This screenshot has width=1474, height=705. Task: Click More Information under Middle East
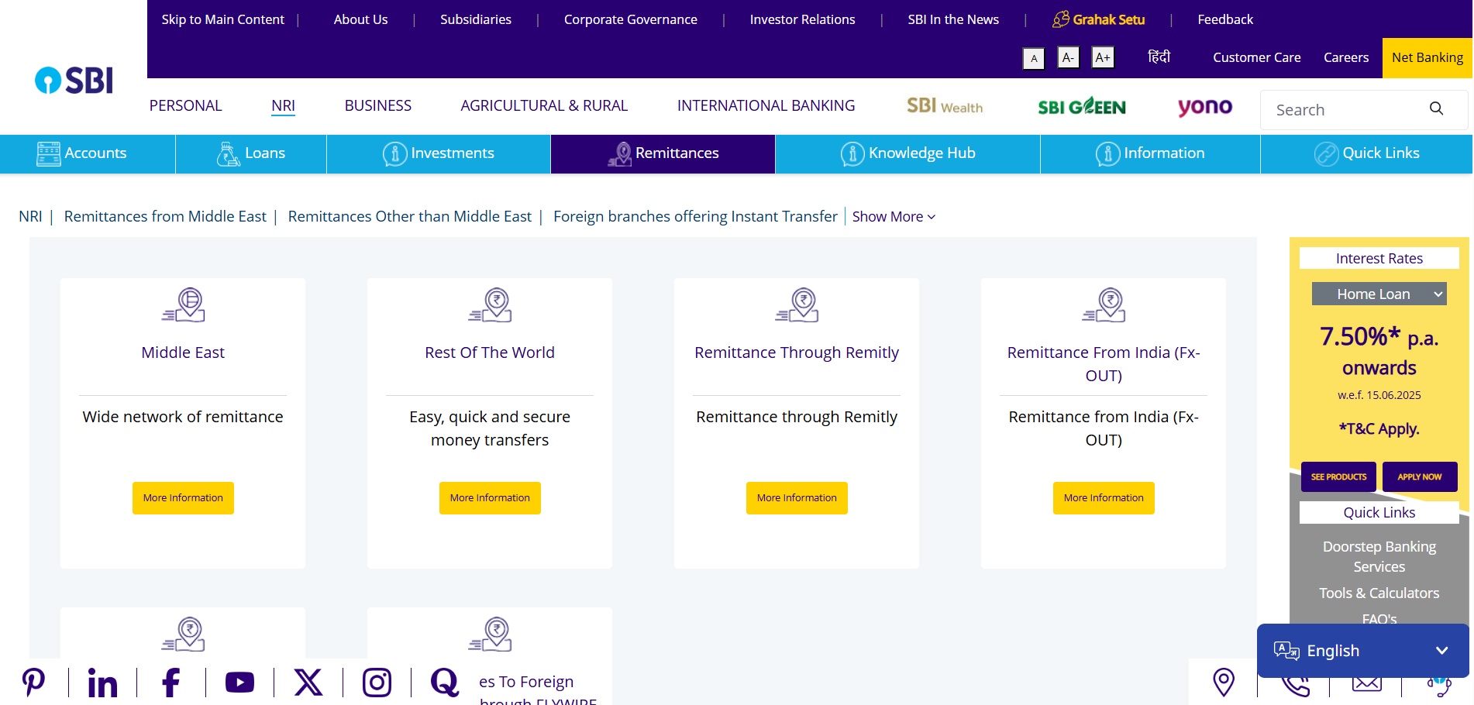(x=183, y=498)
